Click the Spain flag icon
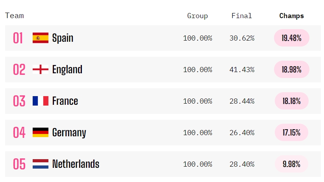The height and width of the screenshot is (182, 324). coord(41,38)
